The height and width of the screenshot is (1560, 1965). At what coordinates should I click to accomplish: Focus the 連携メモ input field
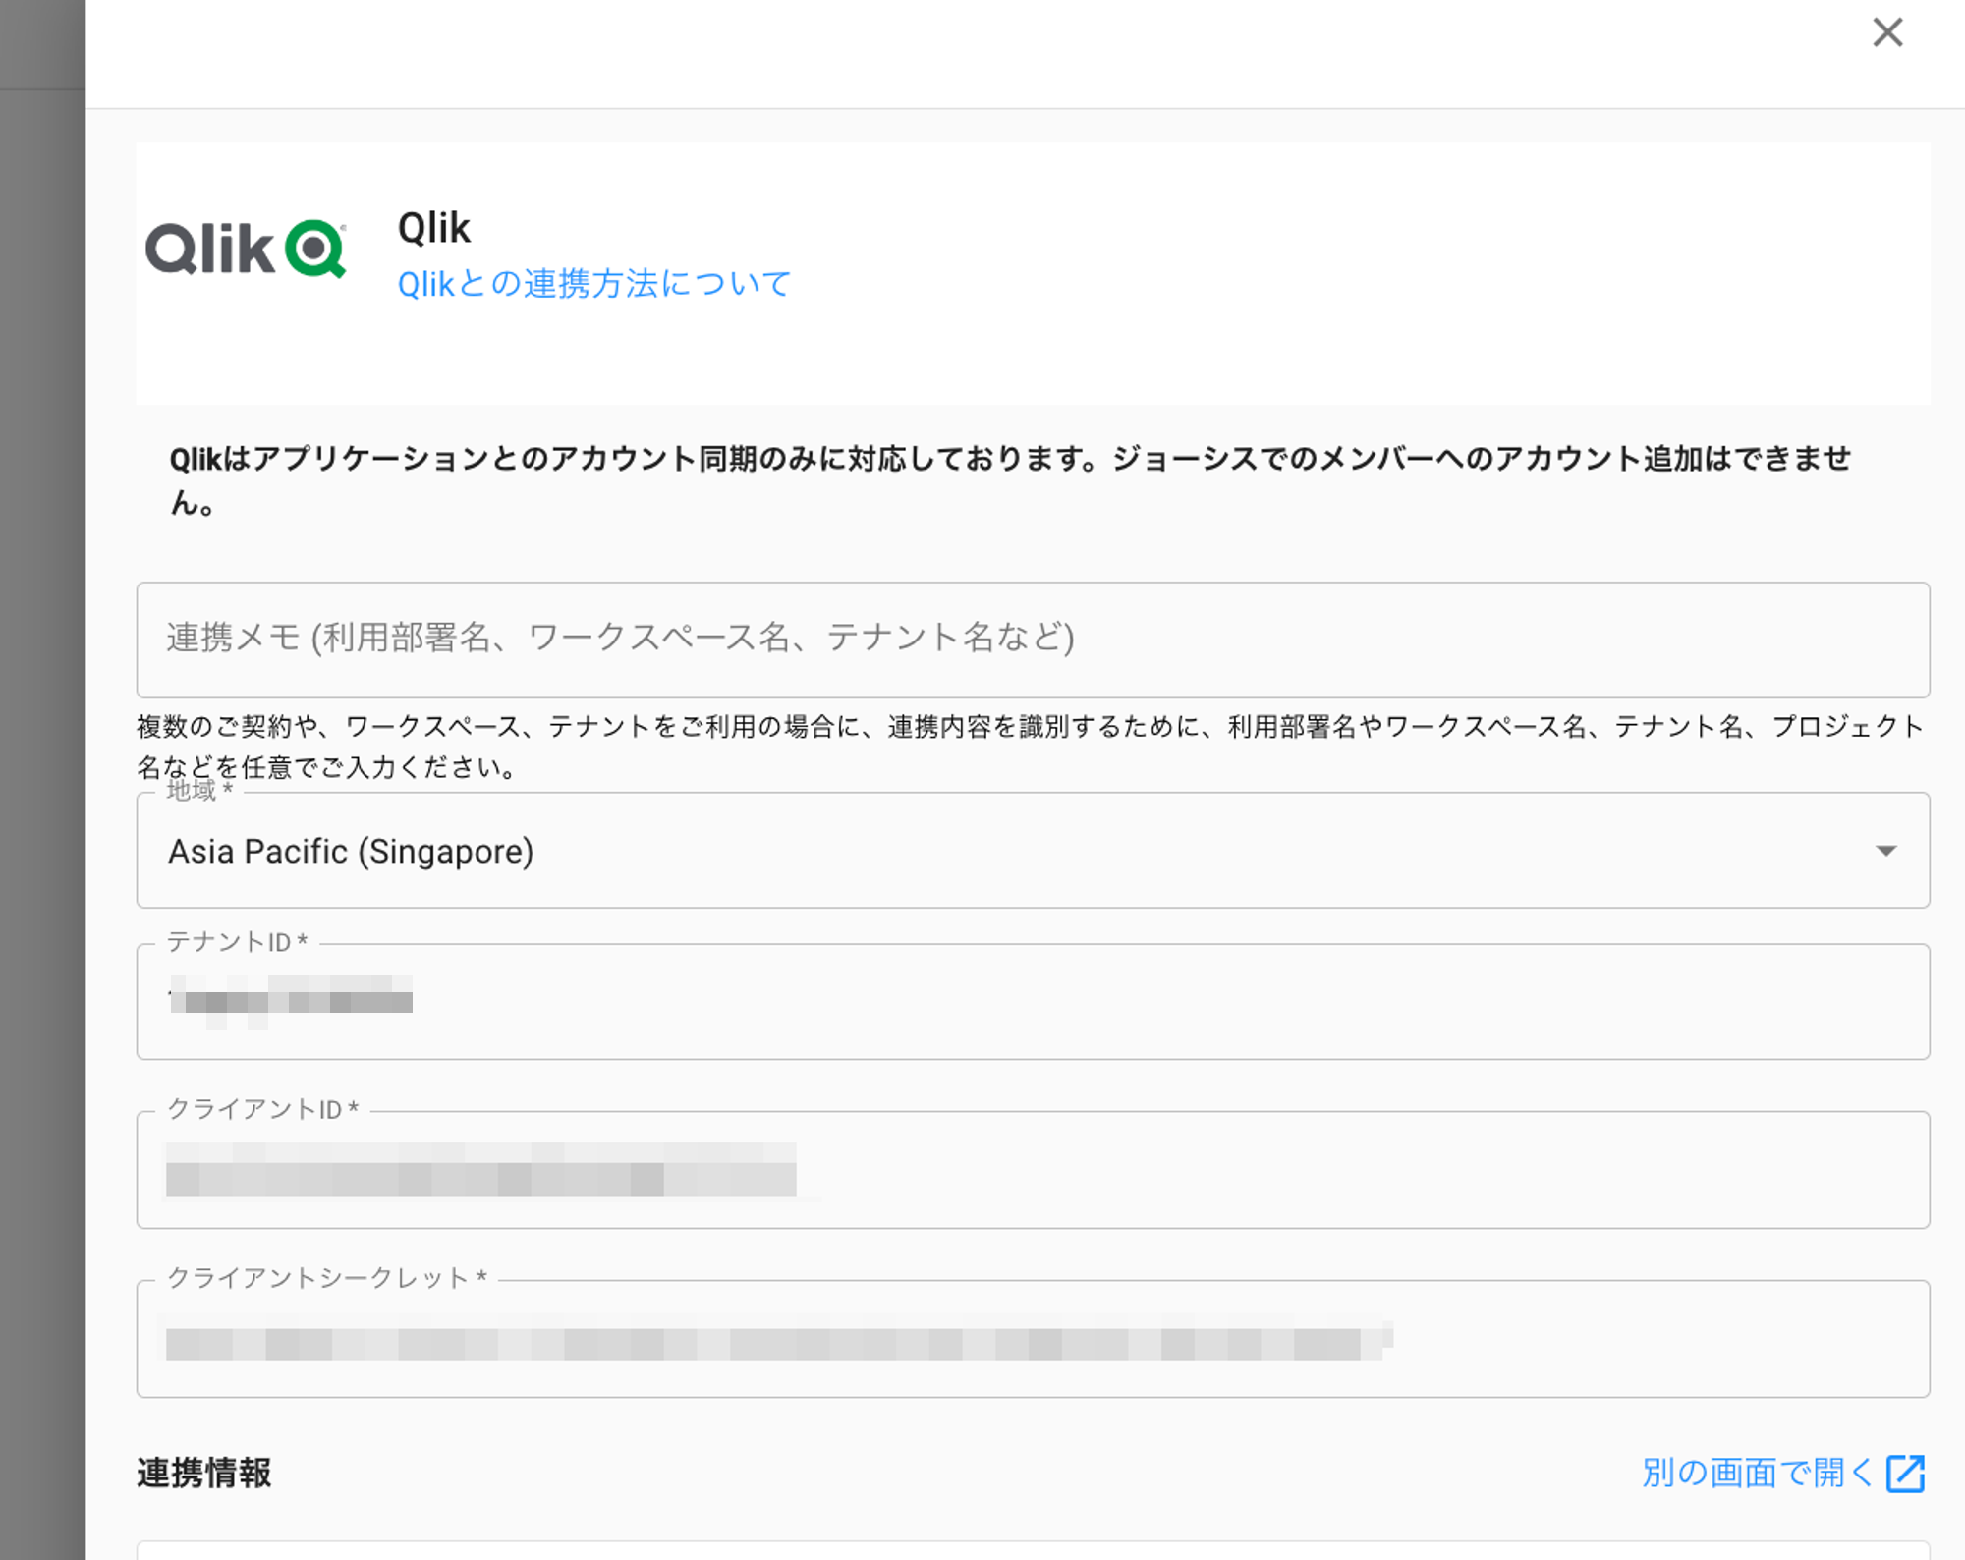(1032, 639)
